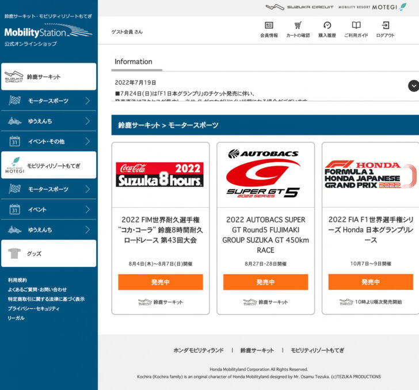Click the ゲスト会員 さん greeting text
The width and height of the screenshot is (419, 390).
click(x=127, y=32)
